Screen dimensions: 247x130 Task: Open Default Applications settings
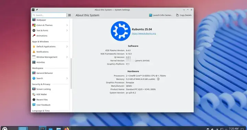(50, 47)
